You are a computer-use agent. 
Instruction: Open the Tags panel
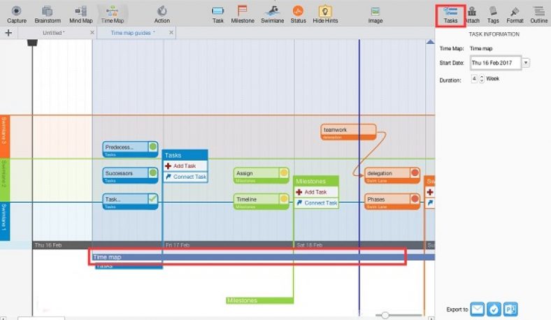coord(493,15)
